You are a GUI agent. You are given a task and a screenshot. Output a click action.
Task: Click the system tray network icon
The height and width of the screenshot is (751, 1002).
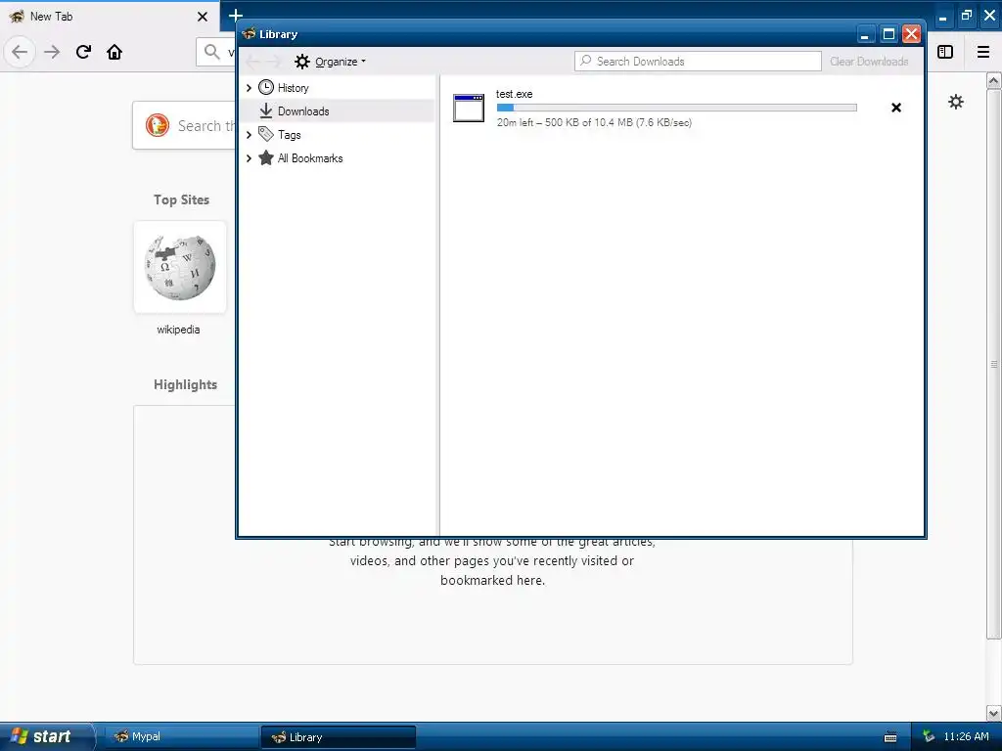(x=929, y=736)
